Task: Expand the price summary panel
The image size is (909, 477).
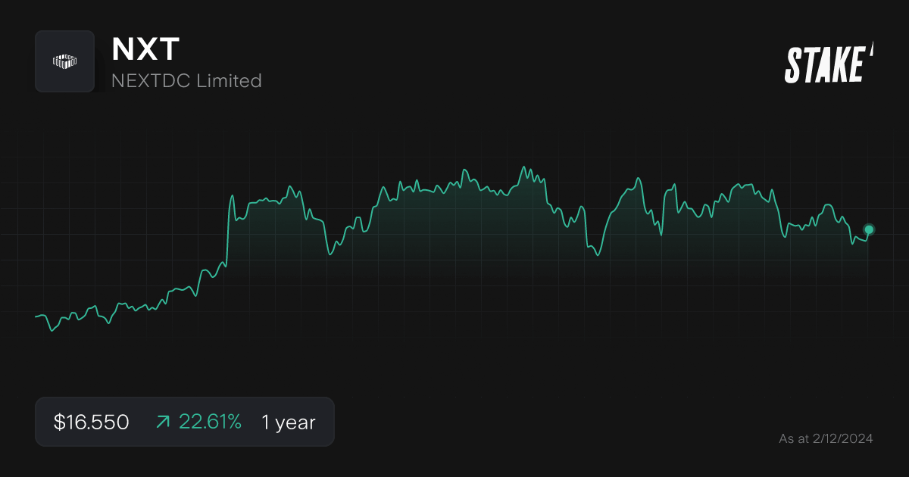Action: [185, 422]
